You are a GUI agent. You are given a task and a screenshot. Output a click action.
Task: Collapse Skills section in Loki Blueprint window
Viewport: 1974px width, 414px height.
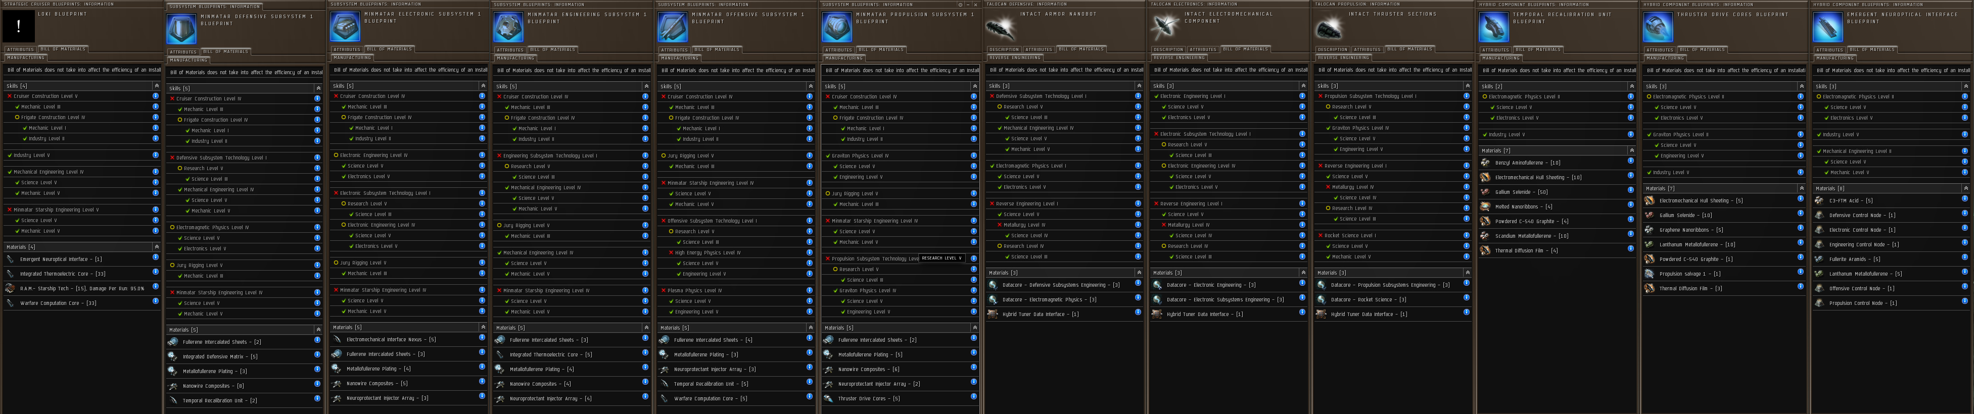pyautogui.click(x=156, y=86)
